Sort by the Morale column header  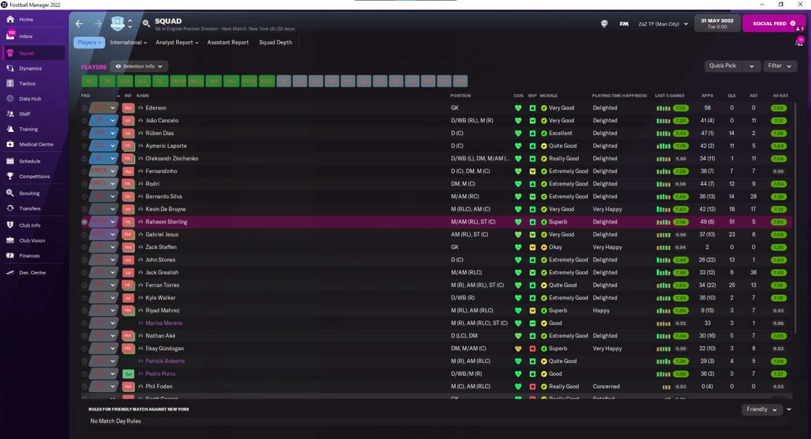tap(549, 96)
